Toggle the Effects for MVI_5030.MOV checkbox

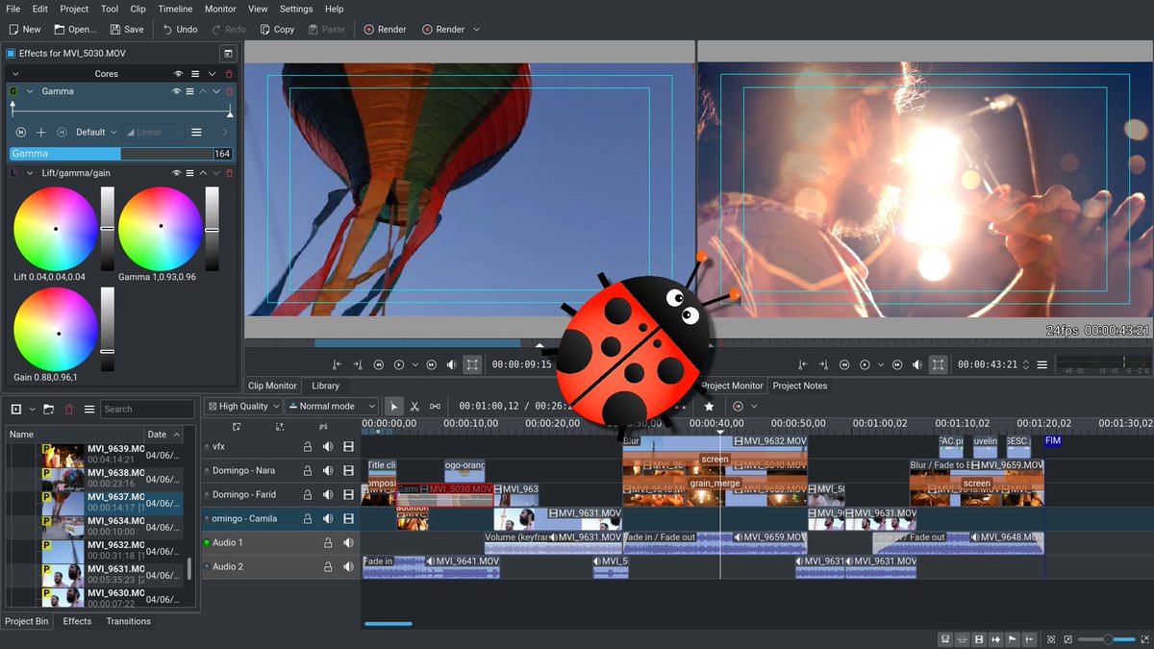[11, 54]
